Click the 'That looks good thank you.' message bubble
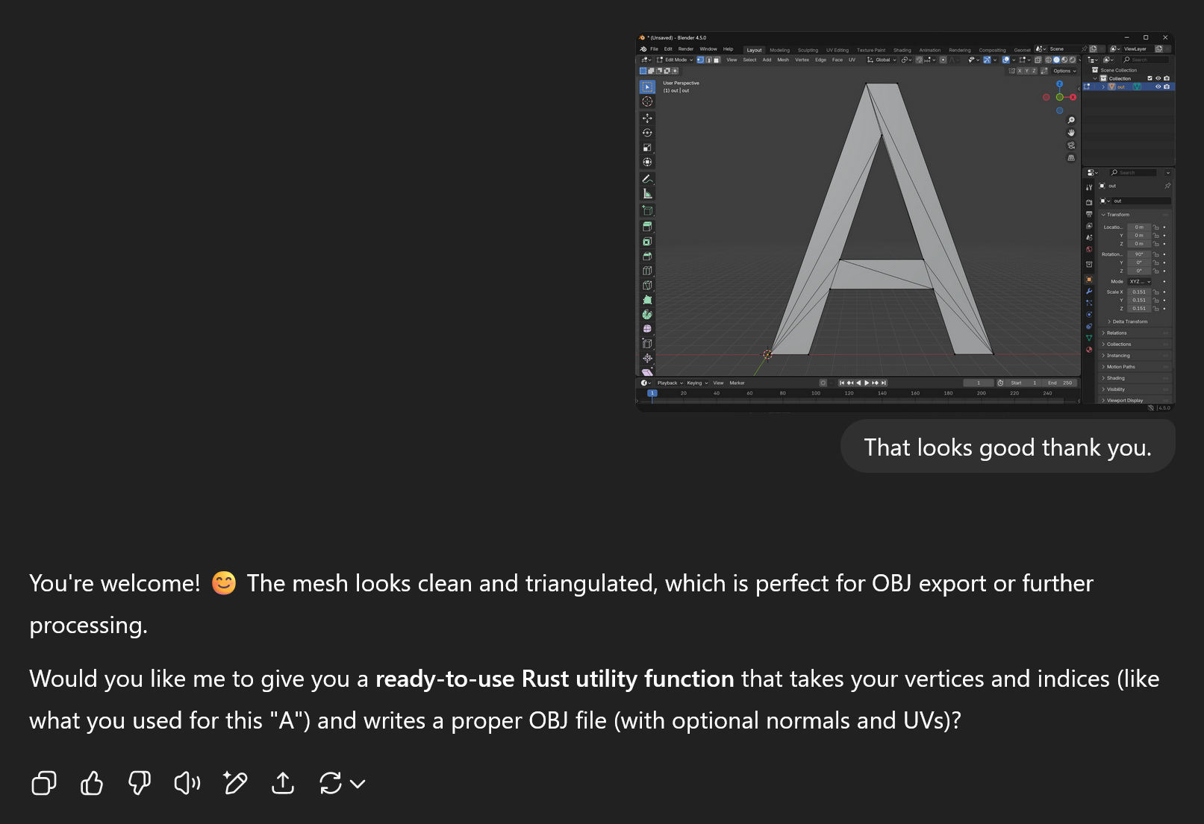The width and height of the screenshot is (1204, 824). pos(1008,447)
